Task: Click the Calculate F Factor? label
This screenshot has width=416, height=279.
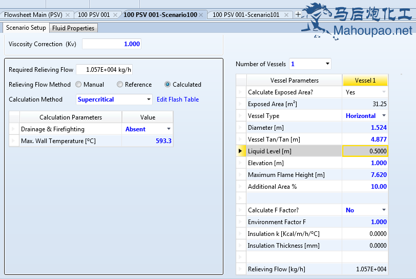Action: click(x=273, y=210)
